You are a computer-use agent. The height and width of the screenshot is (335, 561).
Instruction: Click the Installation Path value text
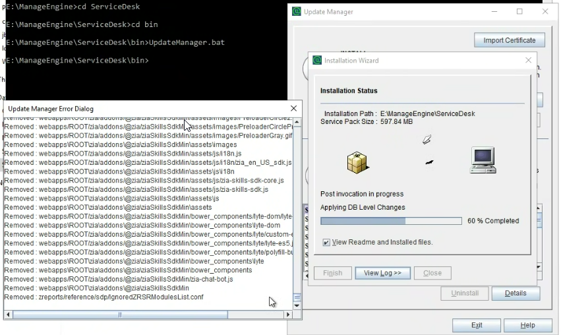pos(428,113)
